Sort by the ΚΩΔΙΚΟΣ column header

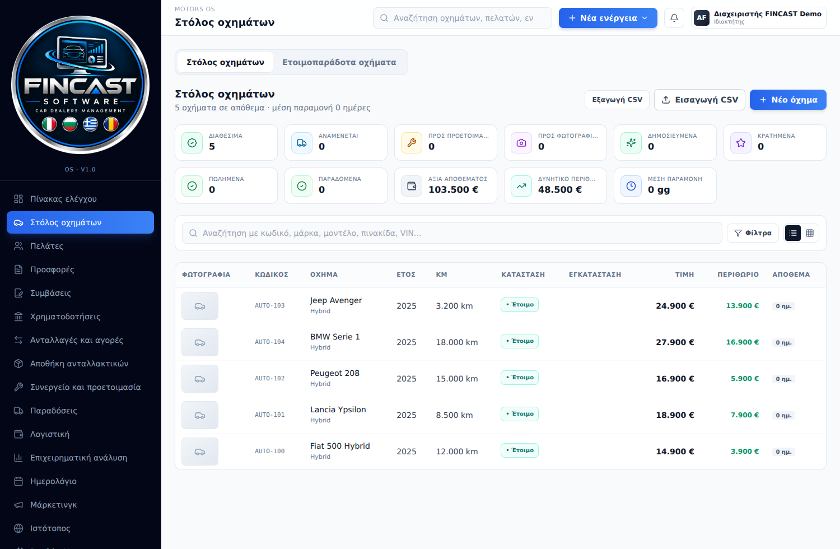coord(272,274)
